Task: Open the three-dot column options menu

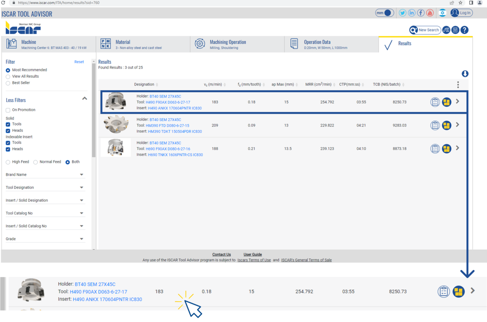Action: click(x=458, y=85)
